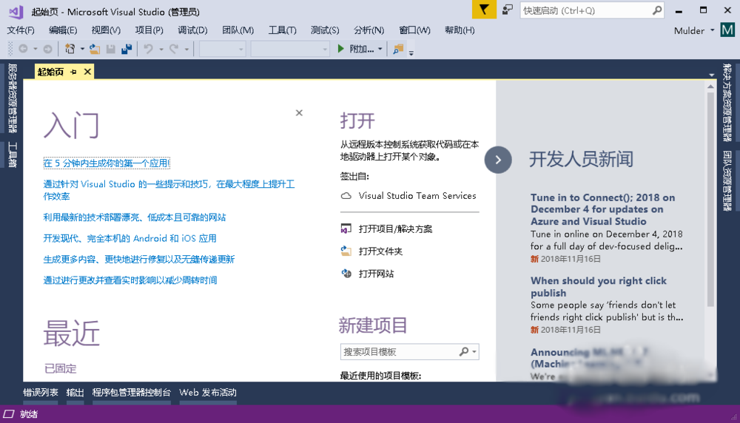Image resolution: width=740 pixels, height=423 pixels.
Task: Click the 快速启动 search box
Action: coord(585,10)
